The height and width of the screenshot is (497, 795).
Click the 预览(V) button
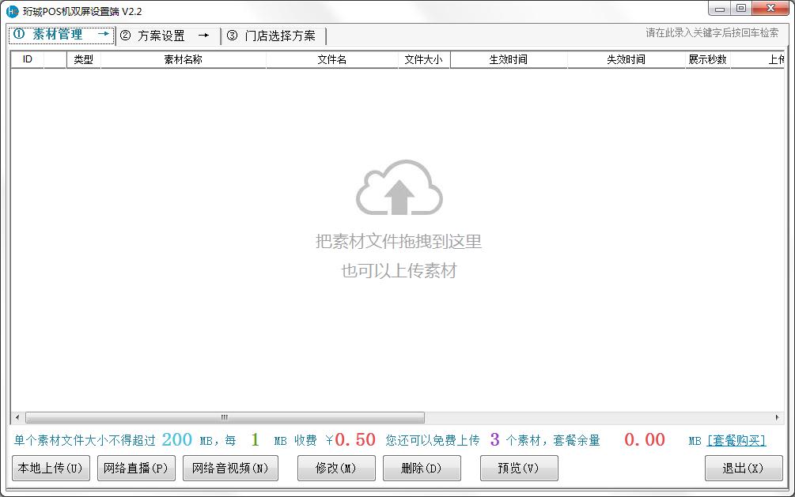519,468
